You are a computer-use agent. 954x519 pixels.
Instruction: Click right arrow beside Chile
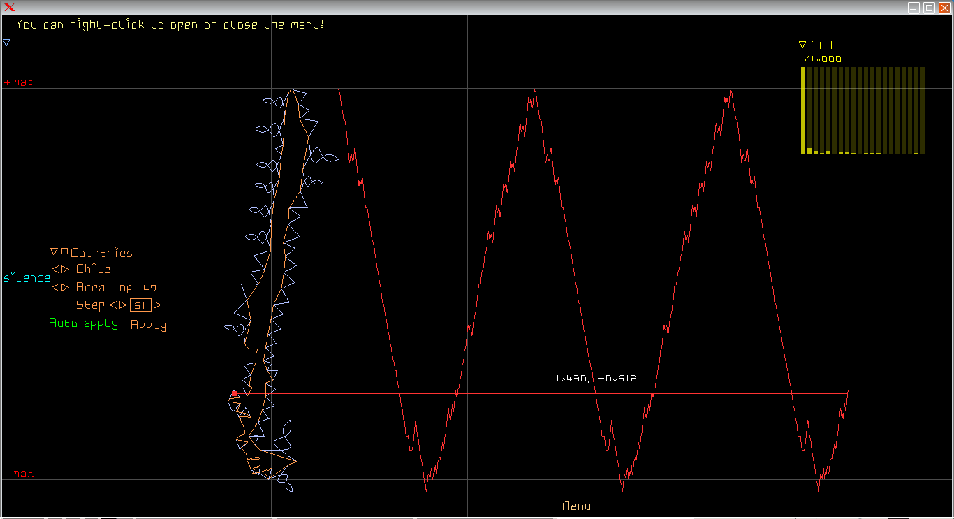pyautogui.click(x=66, y=269)
